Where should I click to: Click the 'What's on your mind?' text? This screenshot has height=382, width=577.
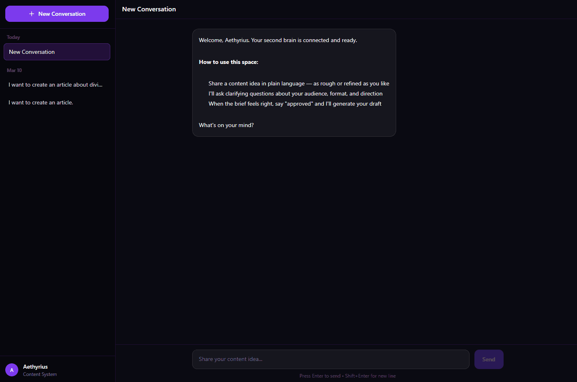coord(226,125)
